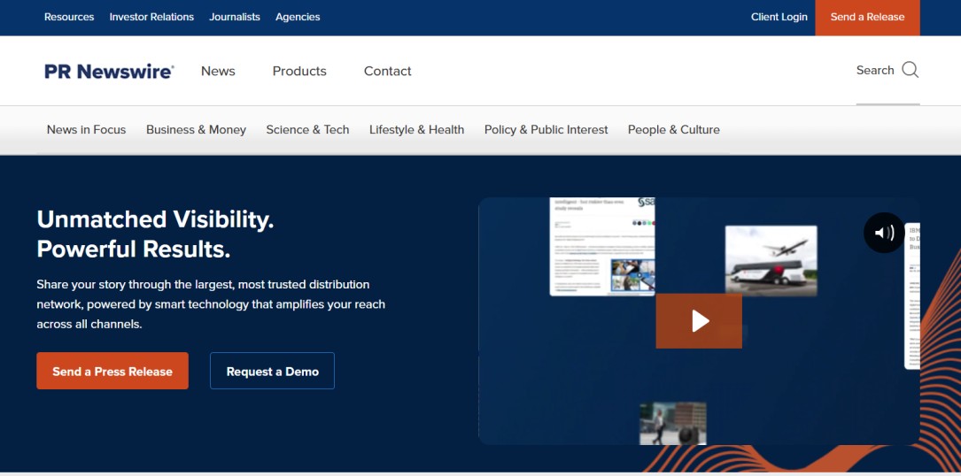Open People & Culture section

[x=673, y=129]
